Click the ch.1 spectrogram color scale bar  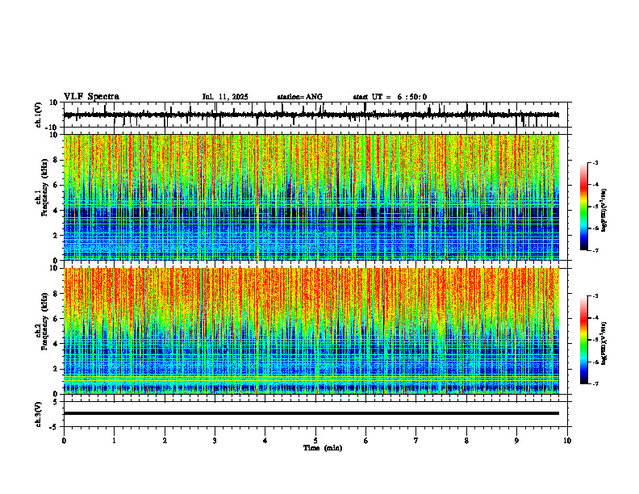click(x=583, y=207)
